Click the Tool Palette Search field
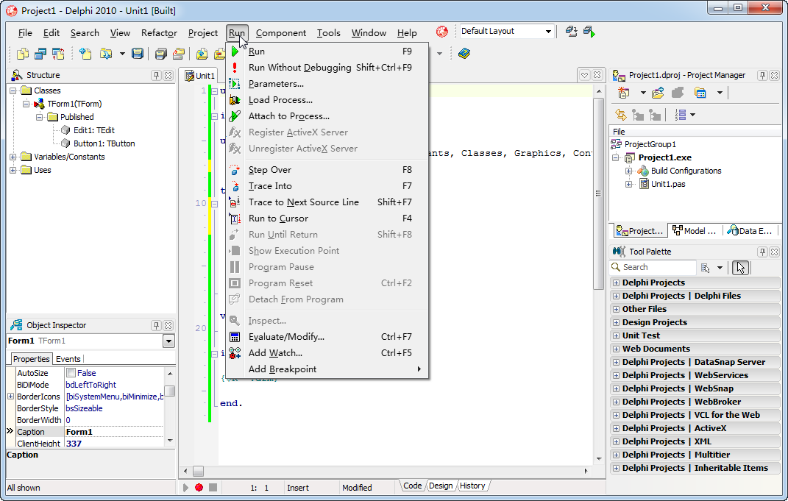 (x=653, y=267)
